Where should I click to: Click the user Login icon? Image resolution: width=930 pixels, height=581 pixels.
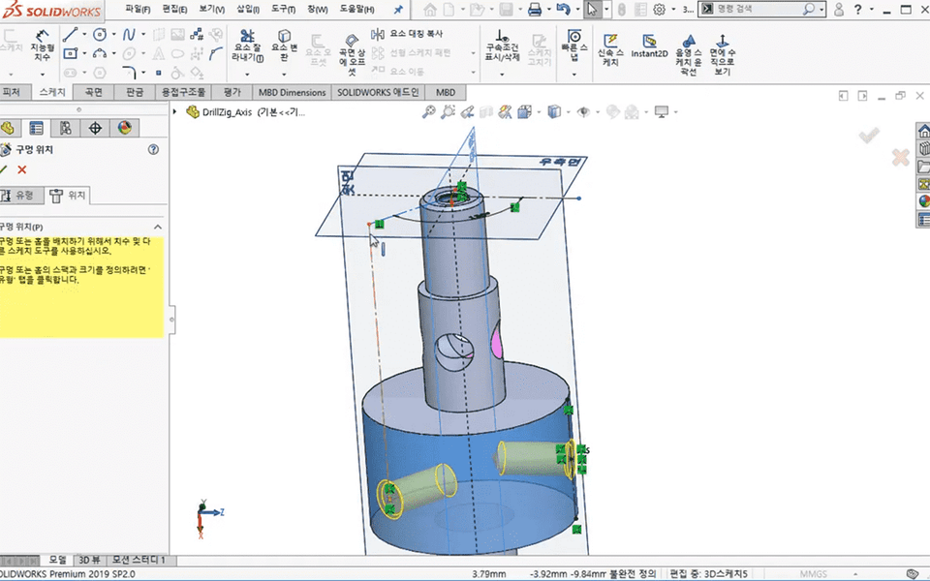click(839, 9)
